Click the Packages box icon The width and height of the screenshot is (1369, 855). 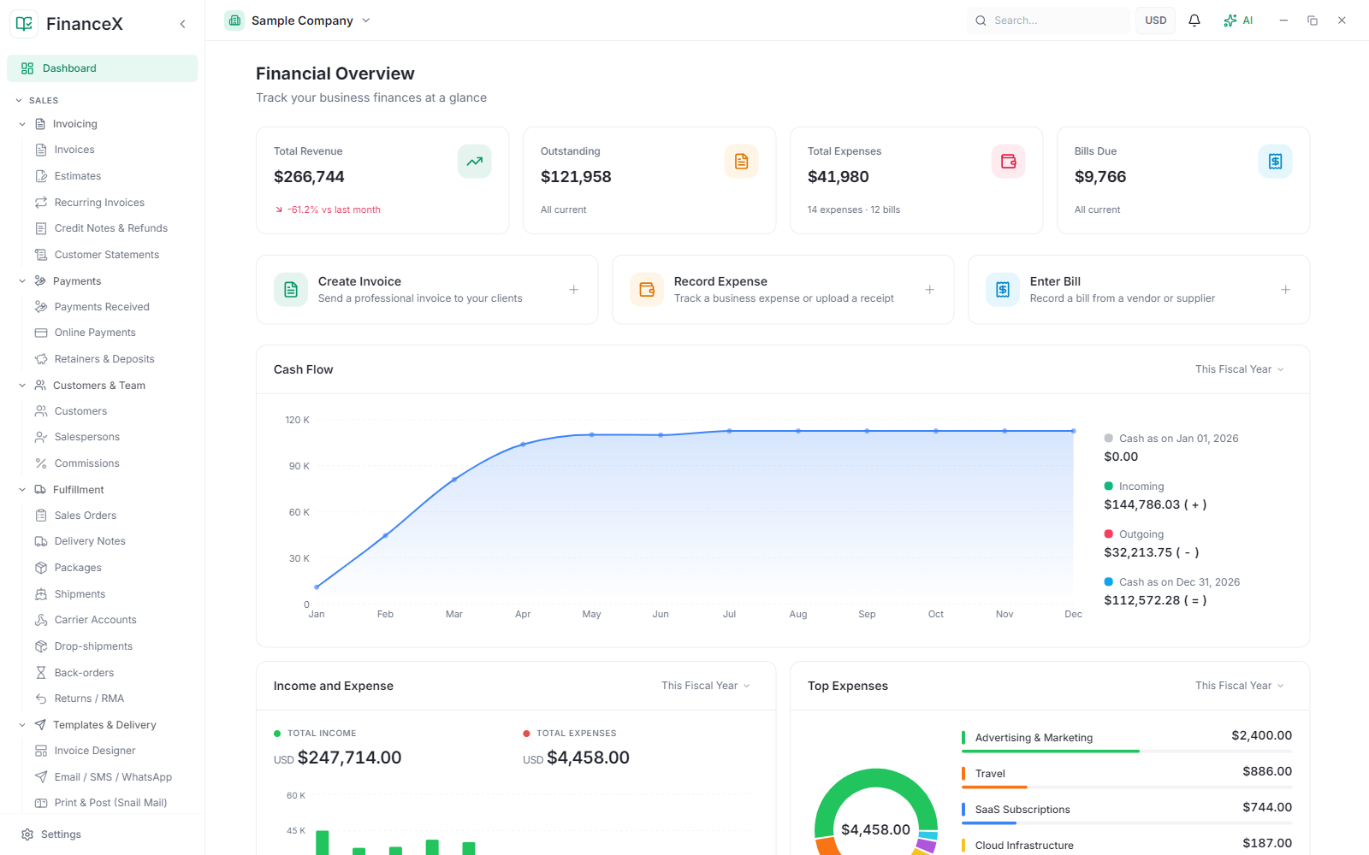41,568
